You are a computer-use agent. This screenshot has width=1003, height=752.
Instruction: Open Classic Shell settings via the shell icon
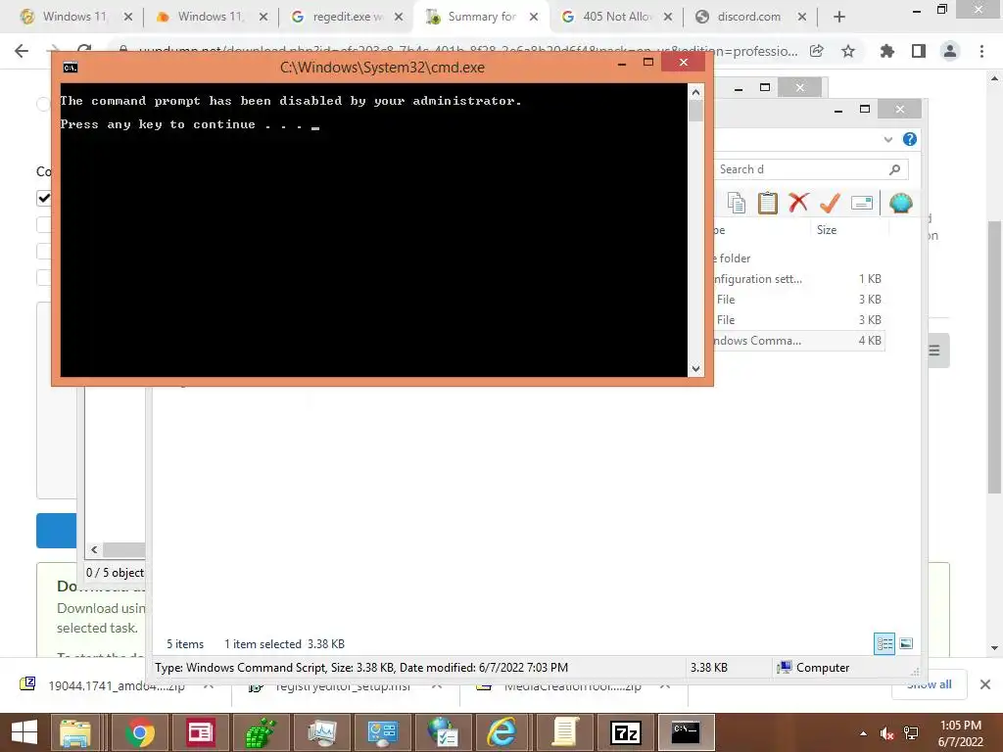pyautogui.click(x=901, y=203)
